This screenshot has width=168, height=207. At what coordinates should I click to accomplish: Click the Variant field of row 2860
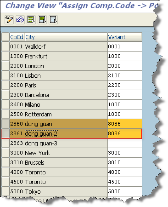[x=125, y=124]
